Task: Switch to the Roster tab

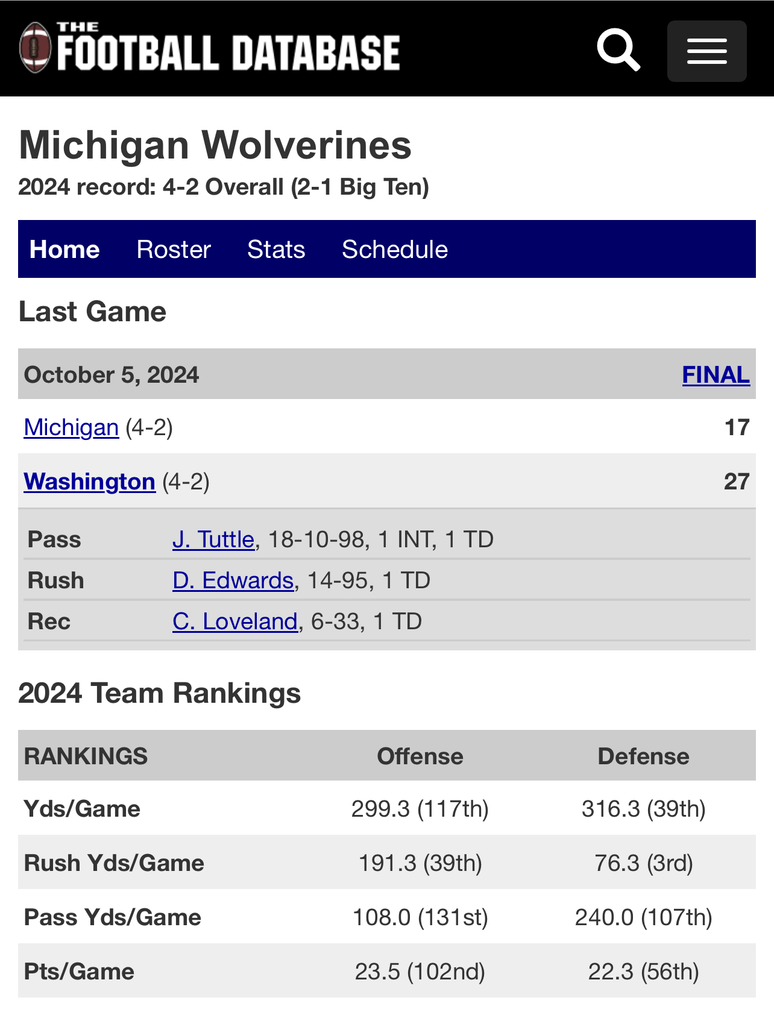Action: point(174,249)
